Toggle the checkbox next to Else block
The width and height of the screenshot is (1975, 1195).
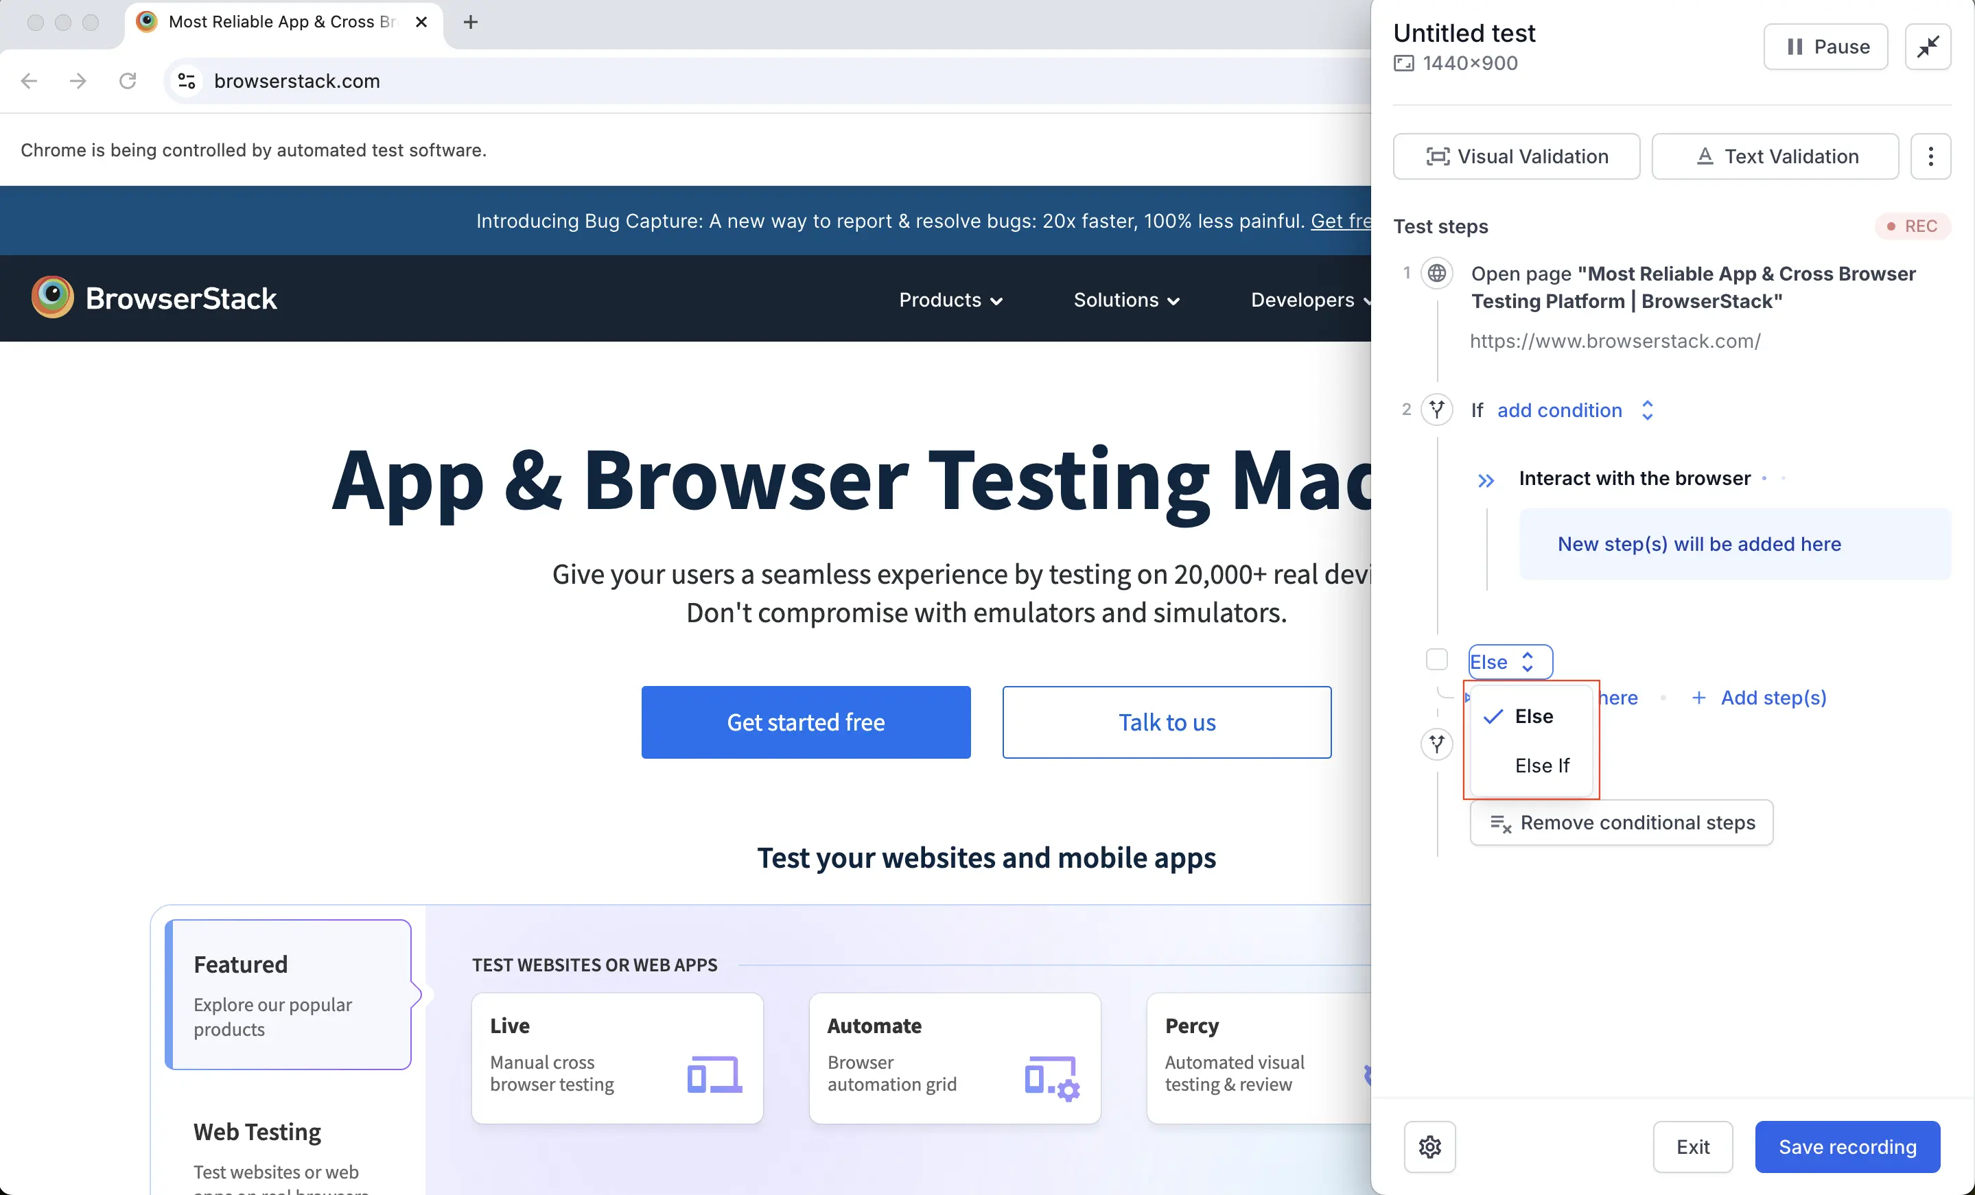click(x=1436, y=661)
